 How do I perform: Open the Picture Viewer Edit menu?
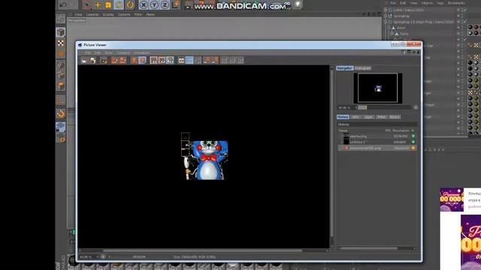click(98, 53)
